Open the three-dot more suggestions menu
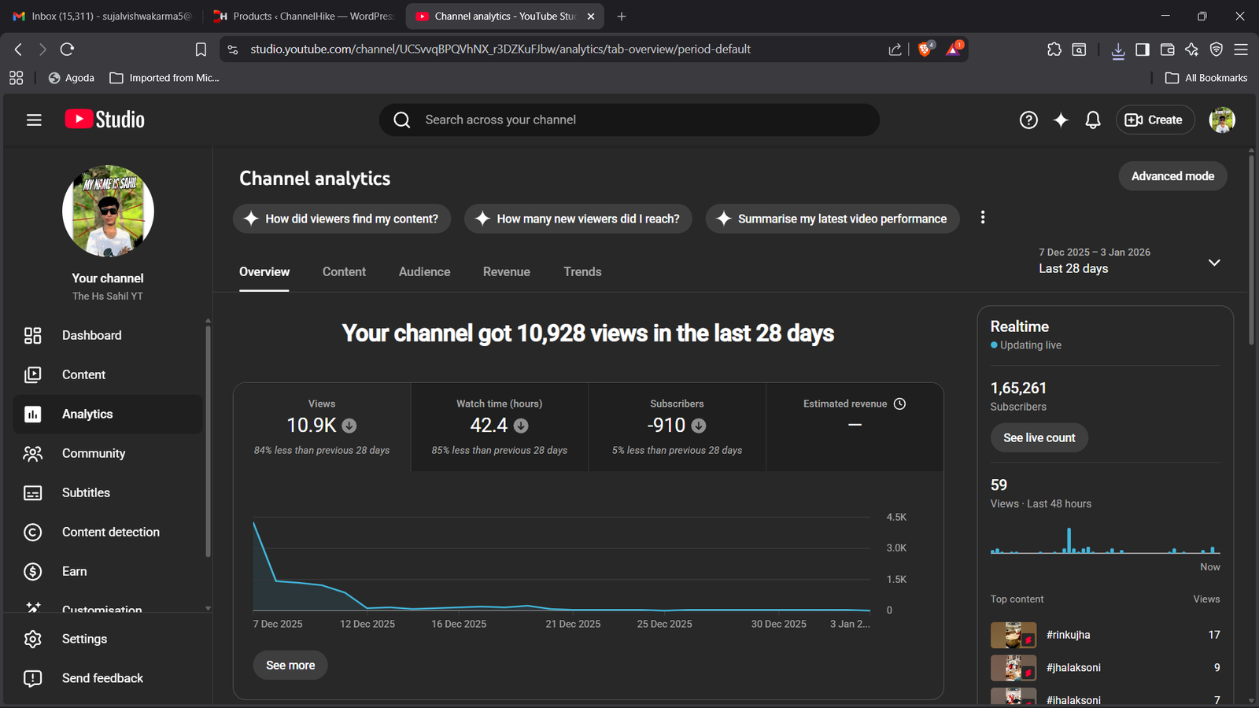Viewport: 1259px width, 708px height. pos(982,218)
